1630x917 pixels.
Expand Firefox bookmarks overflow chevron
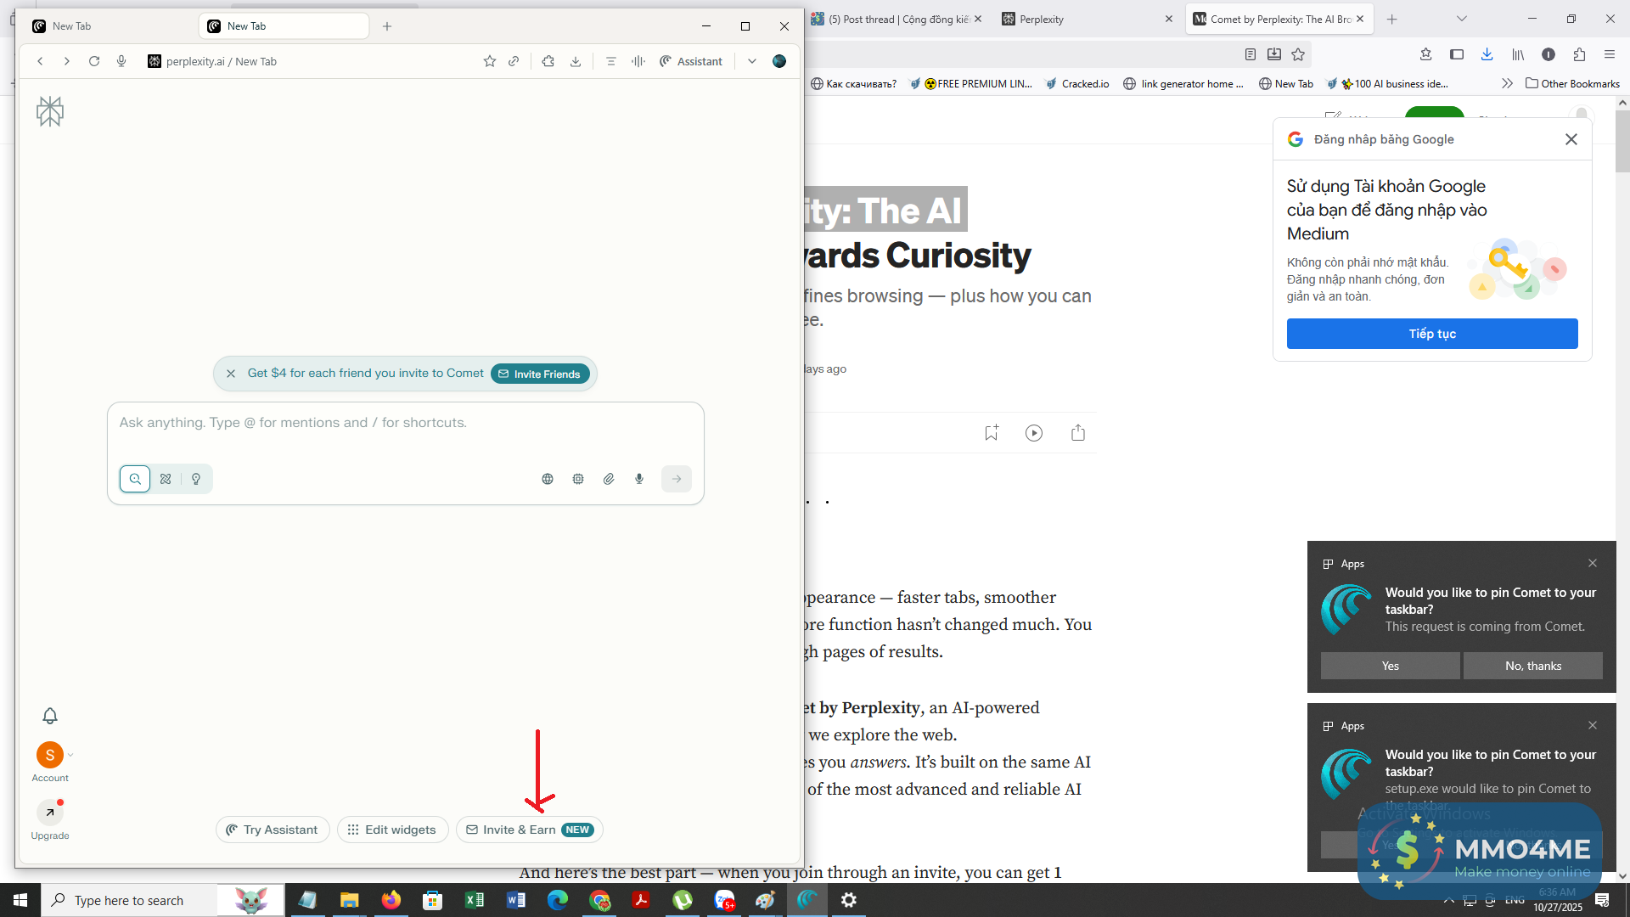coord(1507,83)
